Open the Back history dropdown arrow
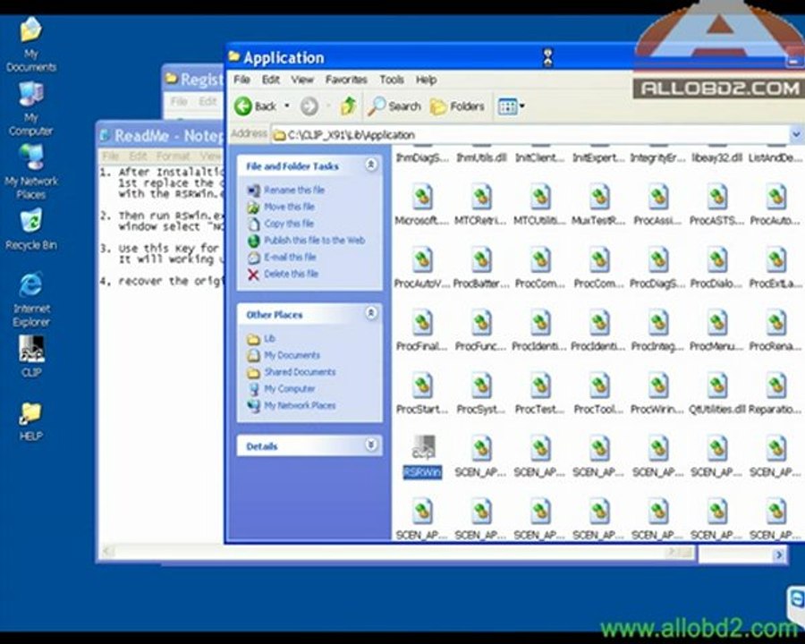This screenshot has width=805, height=644. pyautogui.click(x=287, y=106)
